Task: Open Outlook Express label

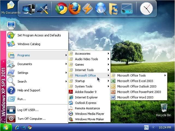Action: tap(86, 103)
